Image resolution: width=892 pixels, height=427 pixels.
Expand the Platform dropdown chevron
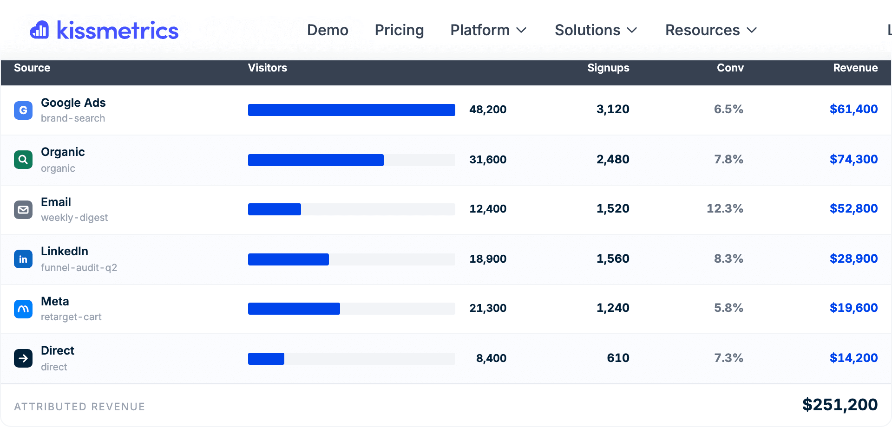(521, 31)
